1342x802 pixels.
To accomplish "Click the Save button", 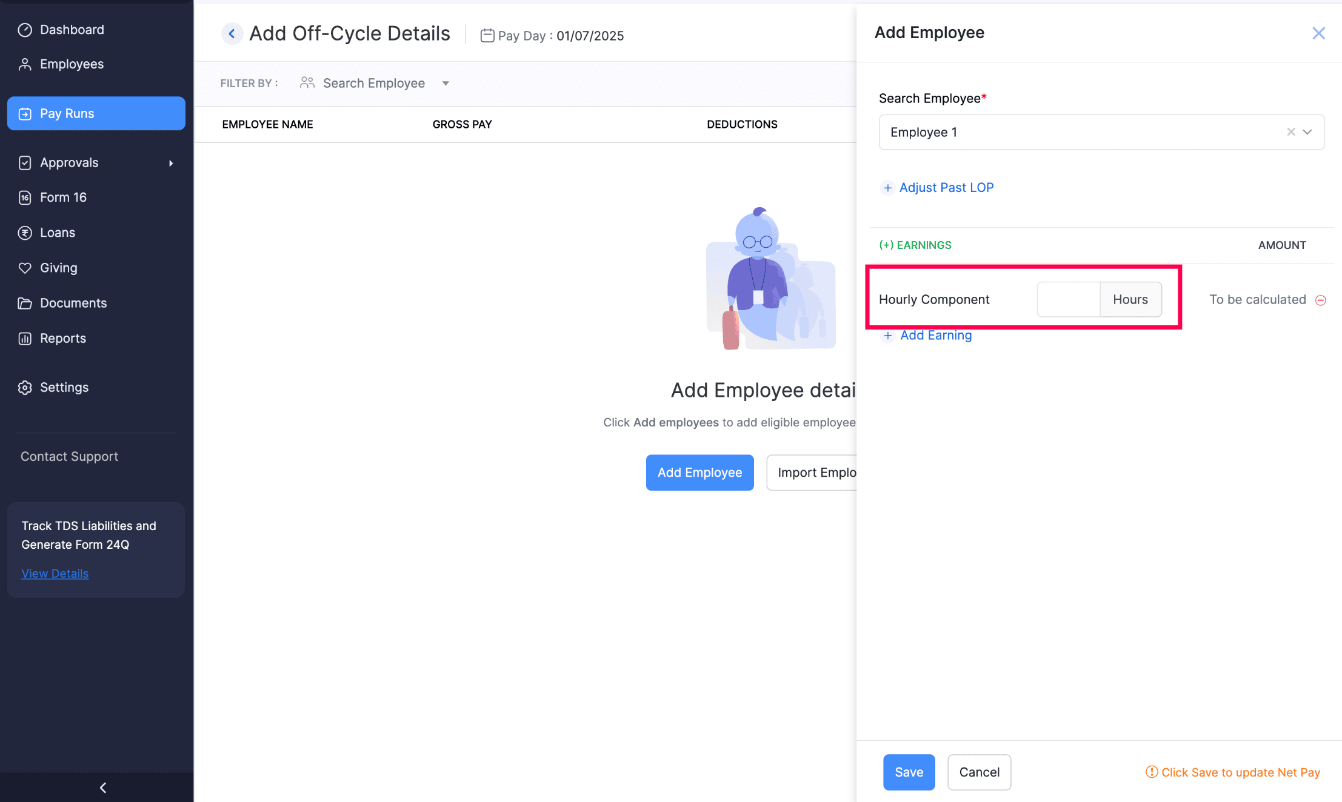I will tap(908, 772).
